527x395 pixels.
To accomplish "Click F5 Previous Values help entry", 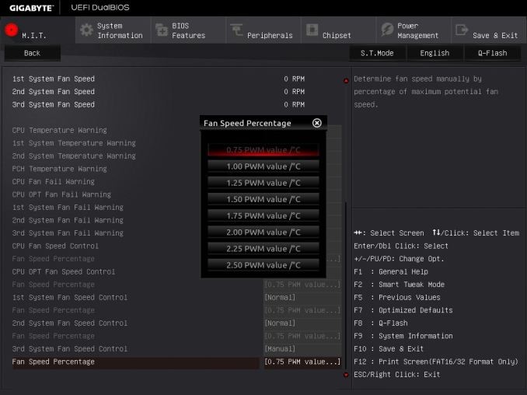I will coord(397,298).
